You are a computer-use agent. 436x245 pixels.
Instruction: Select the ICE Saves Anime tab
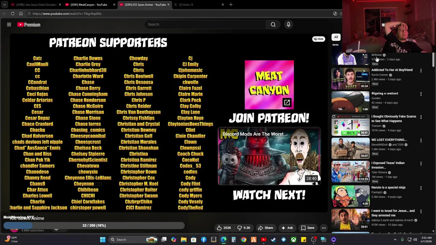(x=144, y=4)
